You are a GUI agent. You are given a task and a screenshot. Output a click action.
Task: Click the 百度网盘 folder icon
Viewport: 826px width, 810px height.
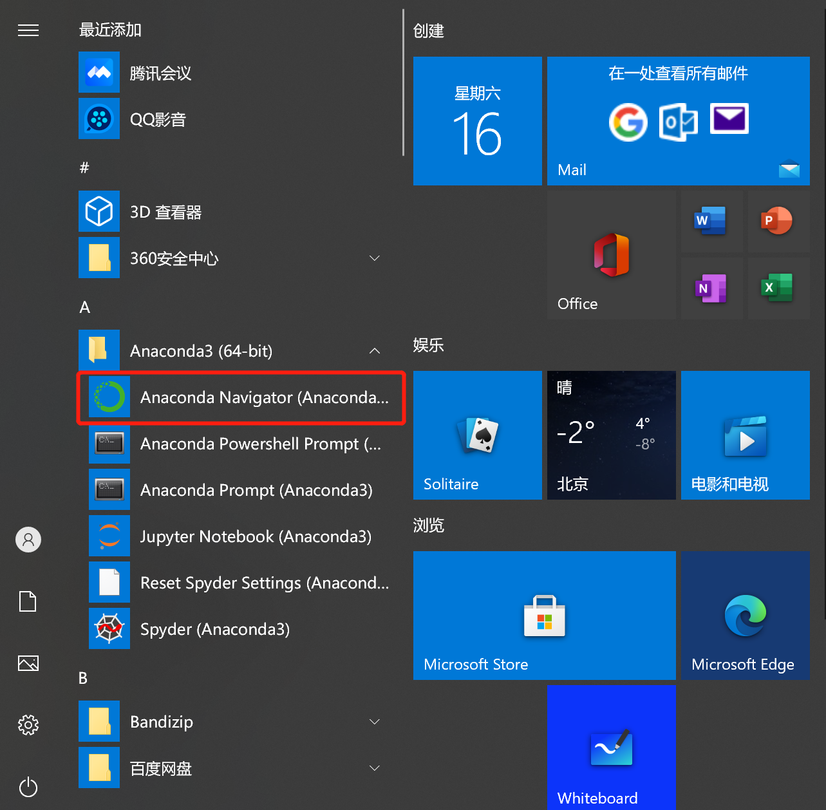click(x=99, y=768)
